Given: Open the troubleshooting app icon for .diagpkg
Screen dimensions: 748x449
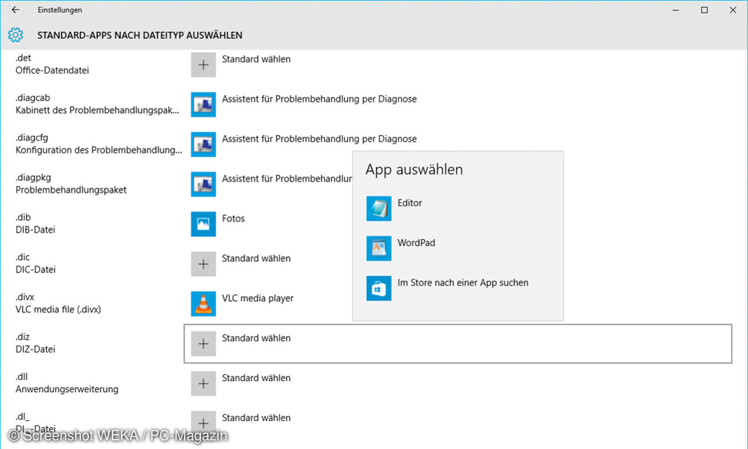Looking at the screenshot, I should [x=203, y=184].
